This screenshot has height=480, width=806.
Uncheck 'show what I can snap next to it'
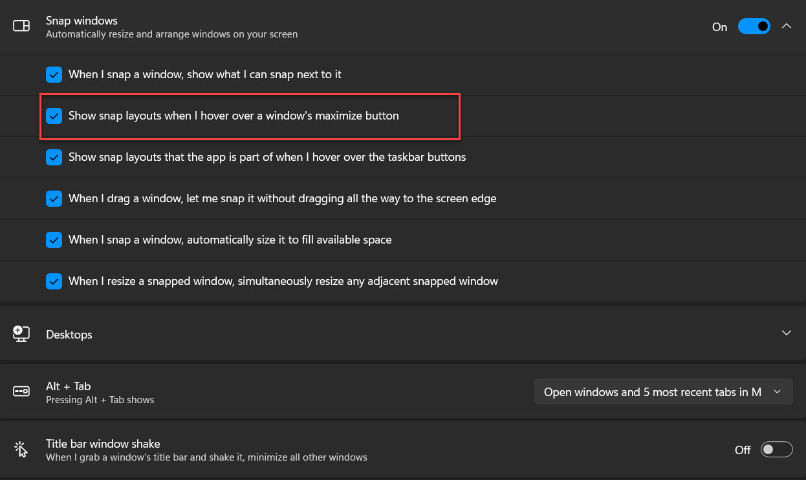54,74
